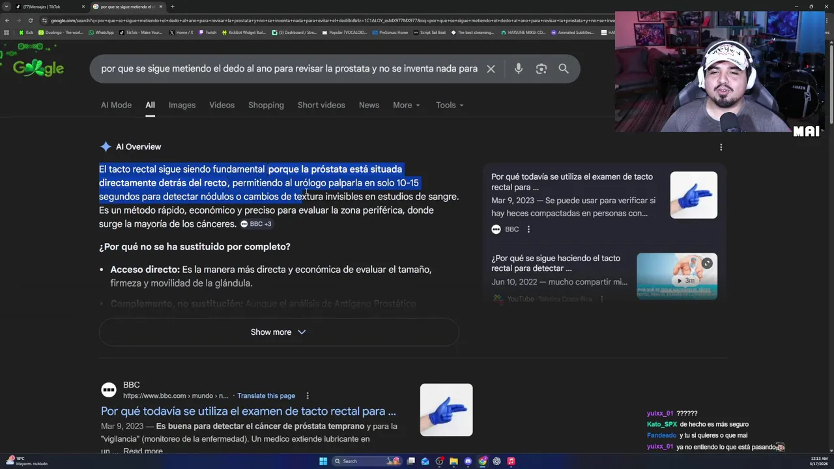Image resolution: width=834 pixels, height=469 pixels.
Task: Open the system clock and date
Action: point(819,461)
